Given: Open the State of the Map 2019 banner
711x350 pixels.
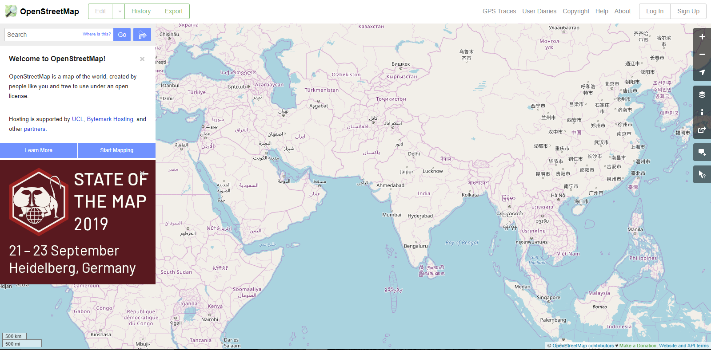Looking at the screenshot, I should click(x=78, y=222).
